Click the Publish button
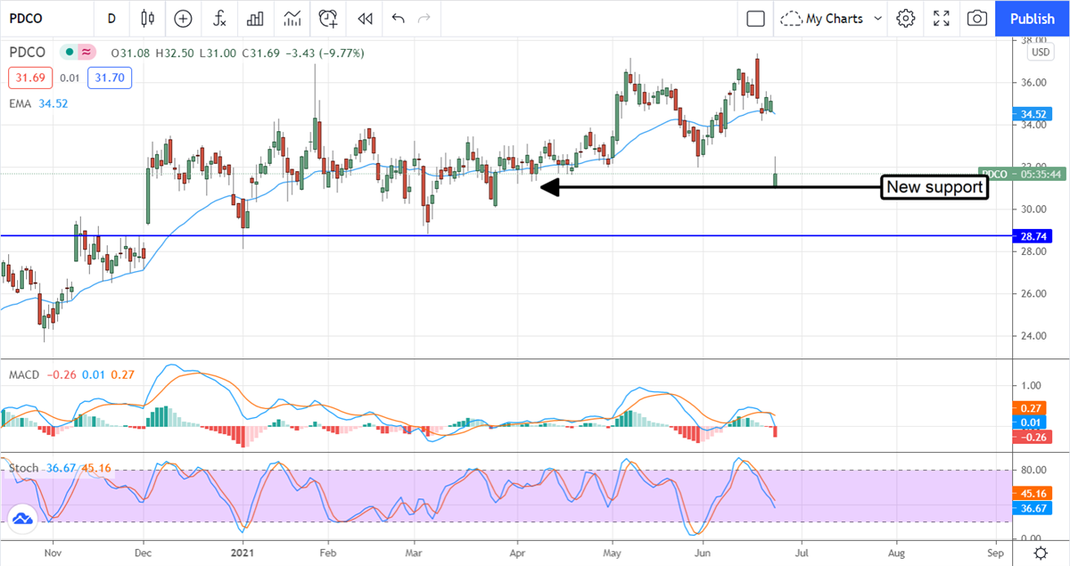1070x566 pixels. coord(1033,18)
